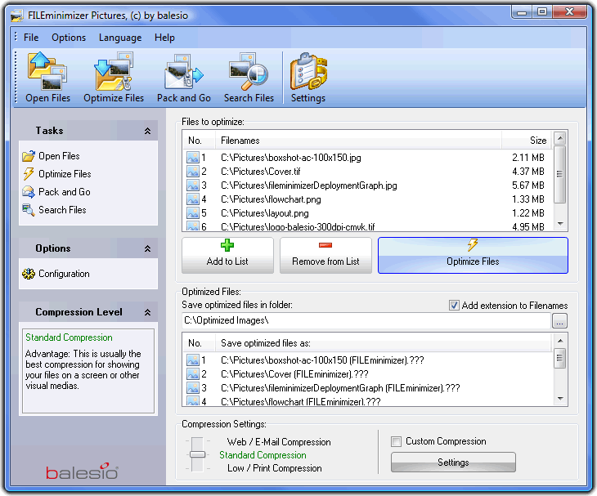The height and width of the screenshot is (496, 597).
Task: Click the FILEminimizer app icon in title bar
Action: 16,16
